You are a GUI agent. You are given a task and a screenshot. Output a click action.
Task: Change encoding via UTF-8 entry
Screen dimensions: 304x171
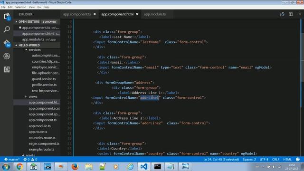264,160
